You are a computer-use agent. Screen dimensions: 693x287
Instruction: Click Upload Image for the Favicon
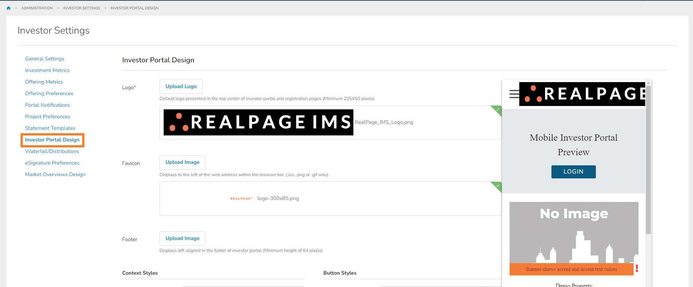[182, 162]
